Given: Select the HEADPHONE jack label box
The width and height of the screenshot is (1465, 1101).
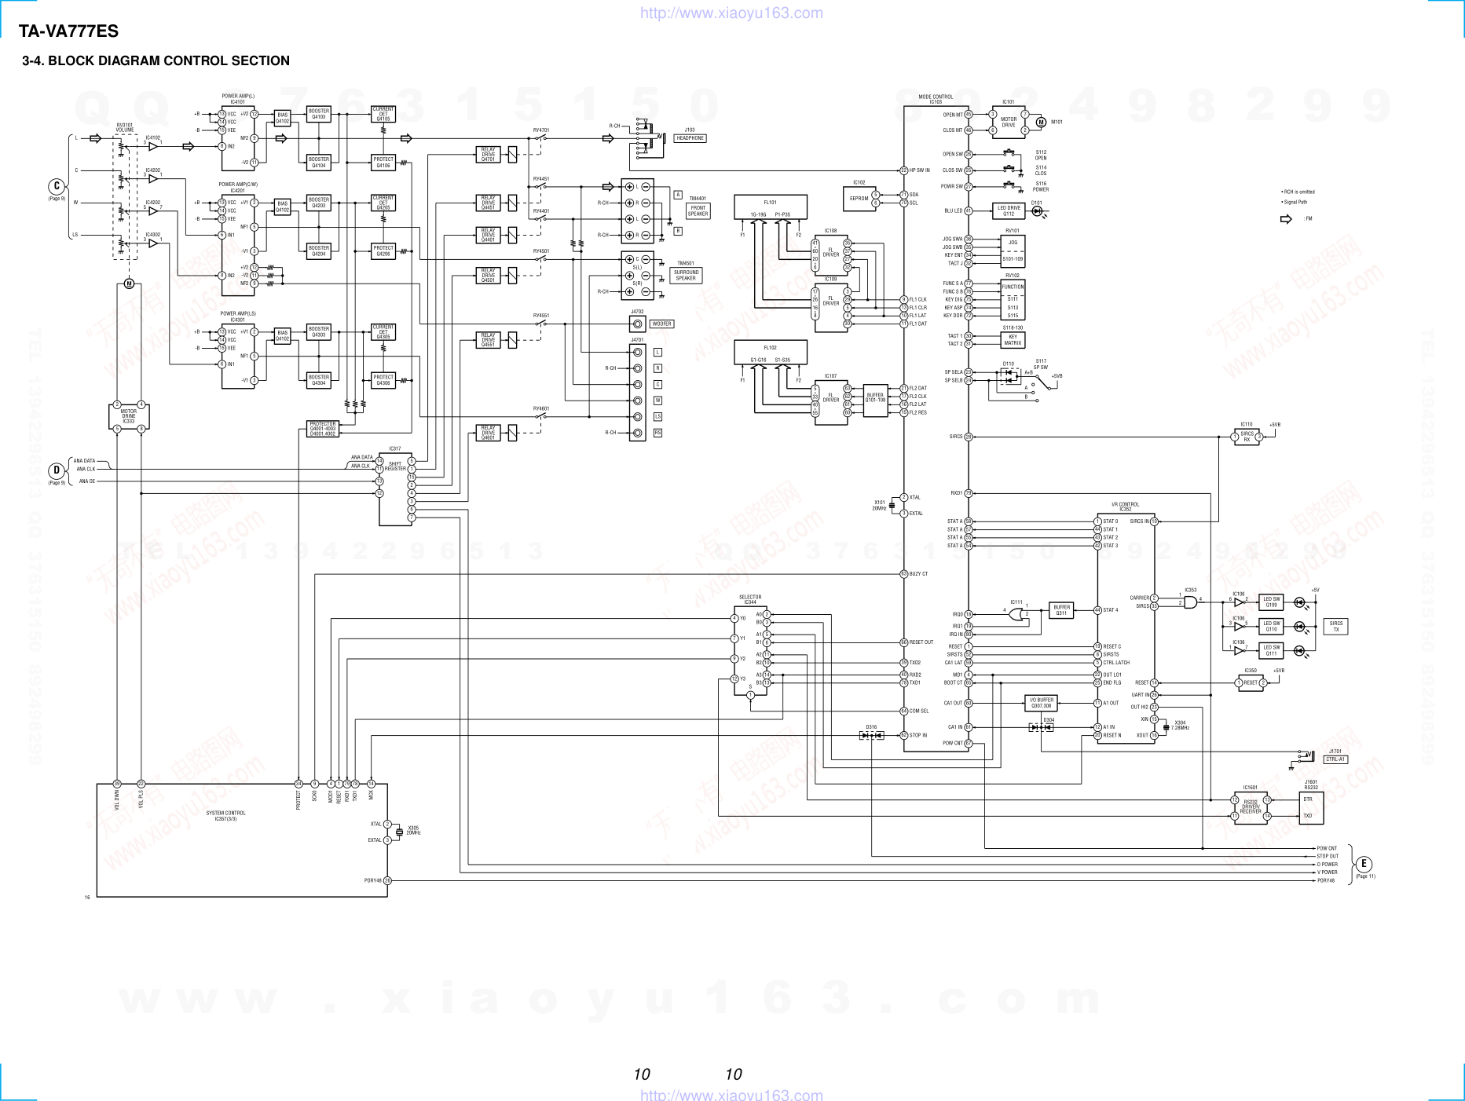Looking at the screenshot, I should click(690, 138).
